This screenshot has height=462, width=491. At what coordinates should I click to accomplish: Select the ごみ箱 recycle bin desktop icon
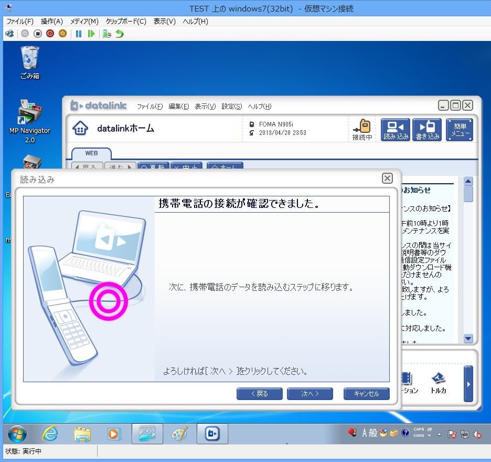[30, 62]
